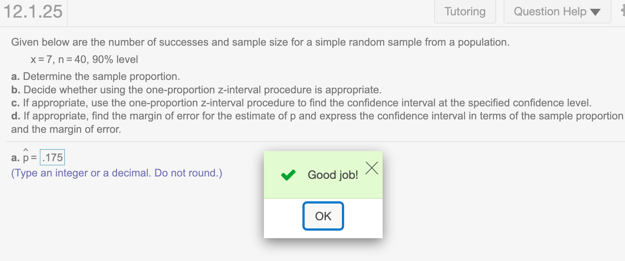Click the 'x = 7, n = 40, 90% level' line
Image resolution: width=625 pixels, height=261 pixels.
point(84,59)
